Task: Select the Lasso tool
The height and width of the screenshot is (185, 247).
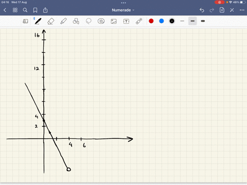Action: coord(89,21)
